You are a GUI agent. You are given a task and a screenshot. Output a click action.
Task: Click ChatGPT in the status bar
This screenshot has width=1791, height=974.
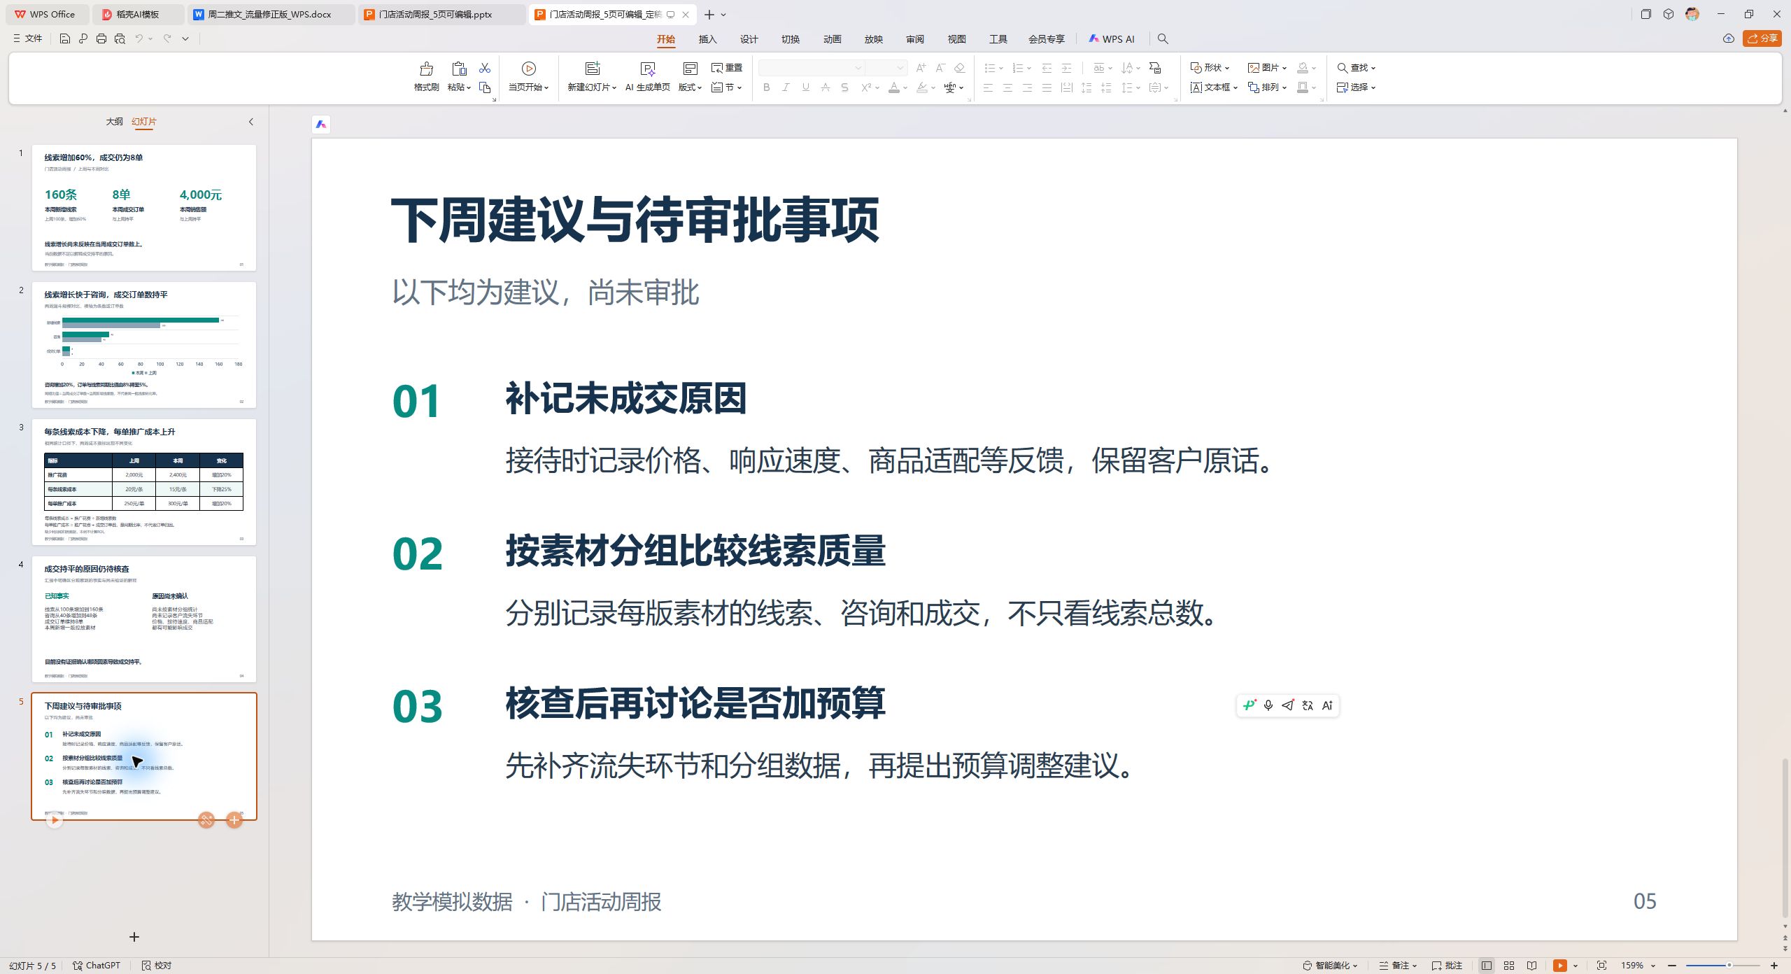tap(97, 966)
